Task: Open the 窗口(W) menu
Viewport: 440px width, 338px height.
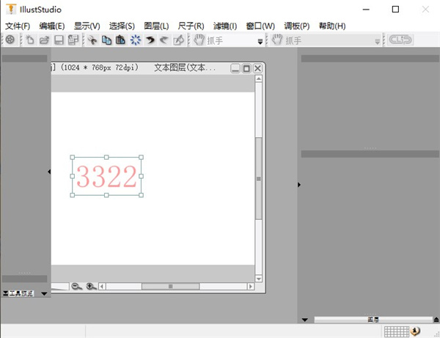Action: (x=260, y=26)
